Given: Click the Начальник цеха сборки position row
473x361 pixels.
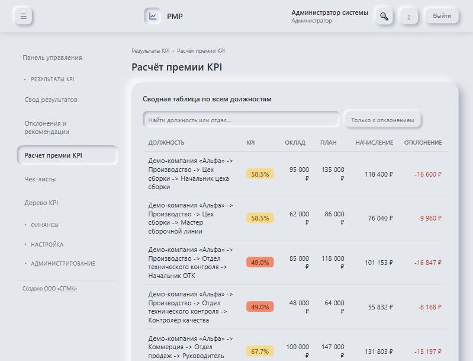Looking at the screenshot, I should pos(295,174).
